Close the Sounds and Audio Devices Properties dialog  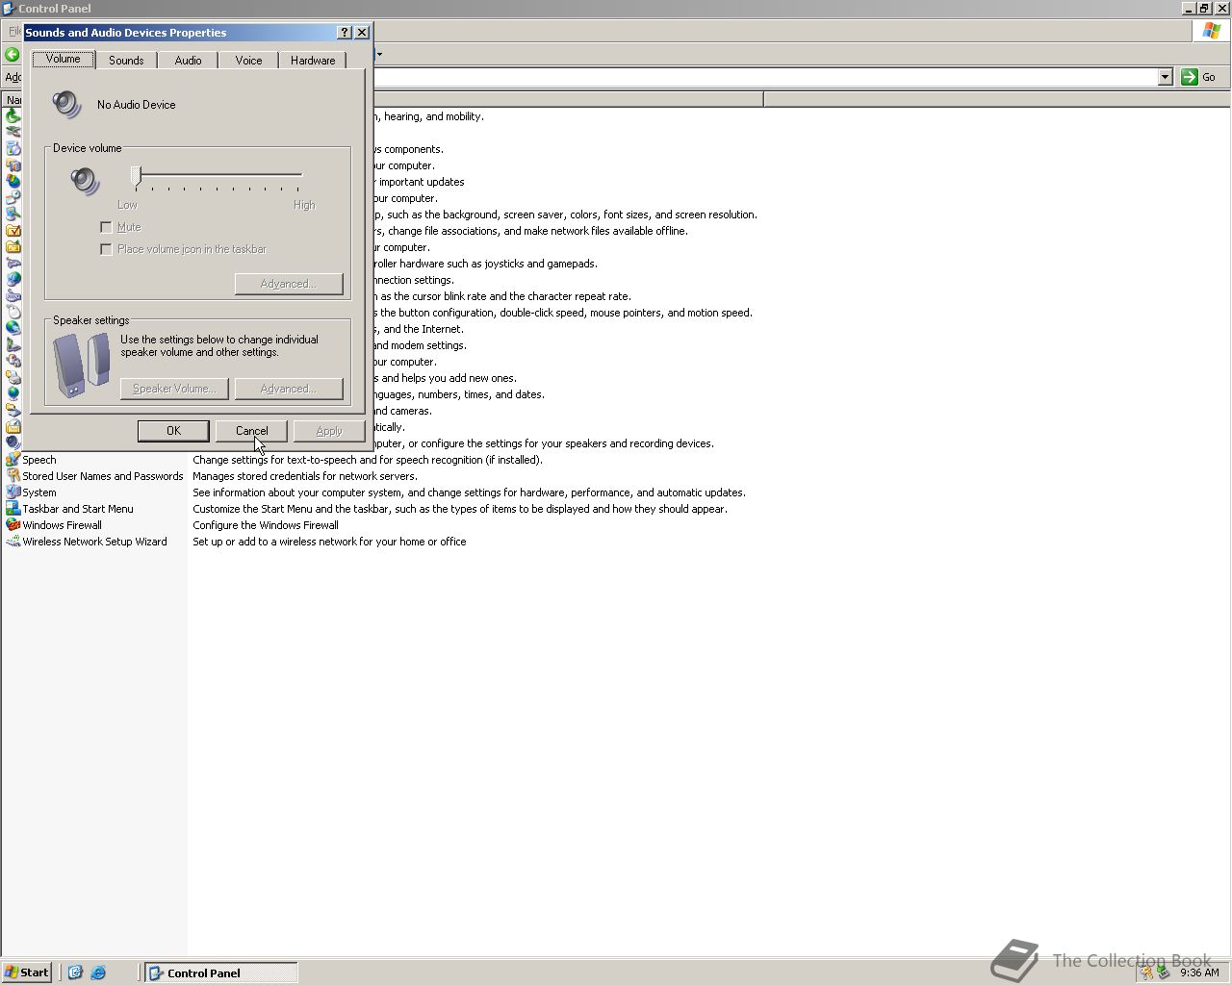click(x=362, y=33)
